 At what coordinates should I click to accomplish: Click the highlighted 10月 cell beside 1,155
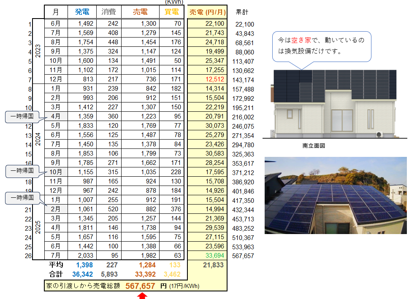point(56,172)
